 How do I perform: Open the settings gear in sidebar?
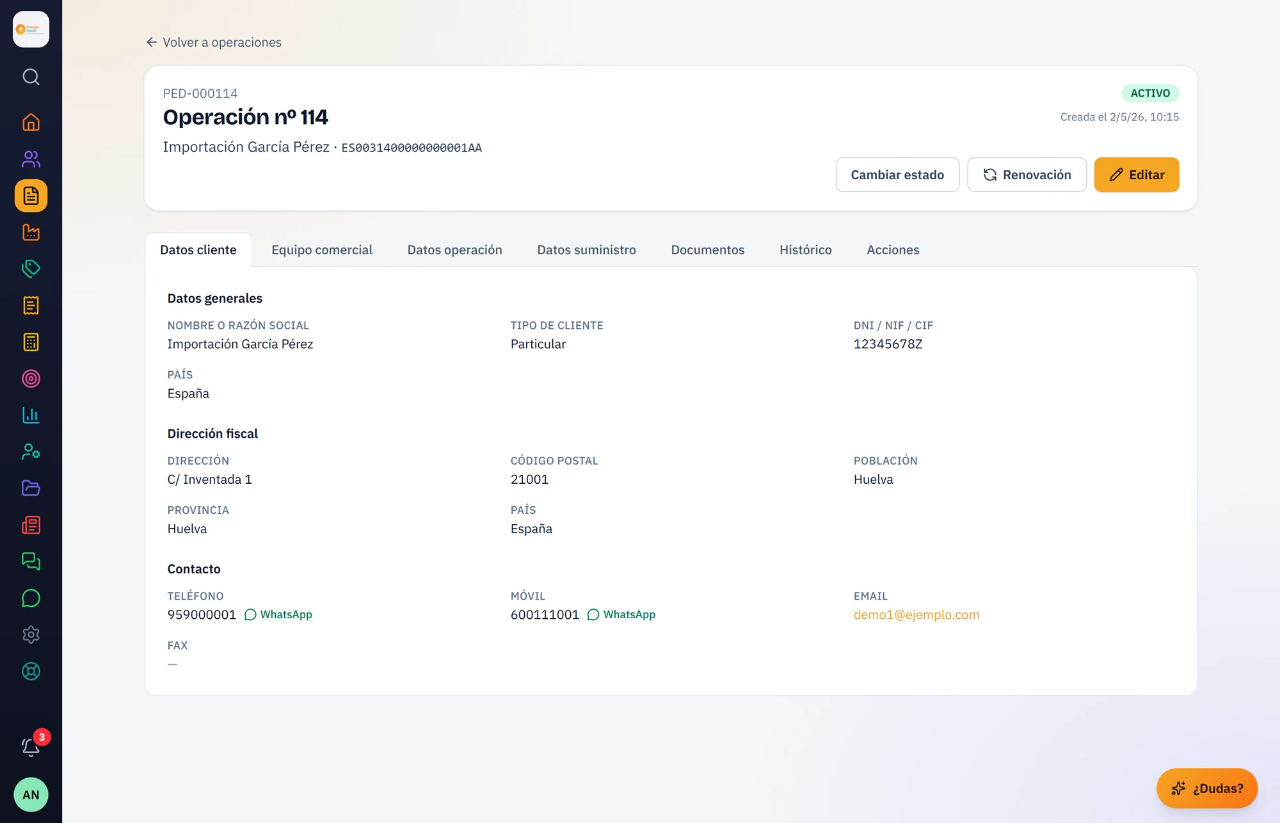click(x=31, y=635)
